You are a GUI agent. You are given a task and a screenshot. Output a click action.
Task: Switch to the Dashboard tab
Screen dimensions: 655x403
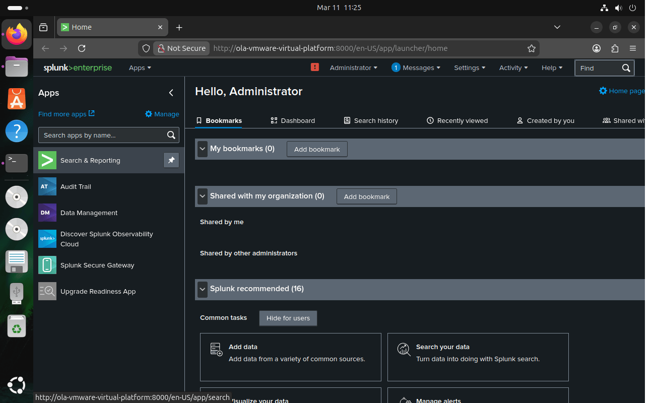[x=293, y=120]
